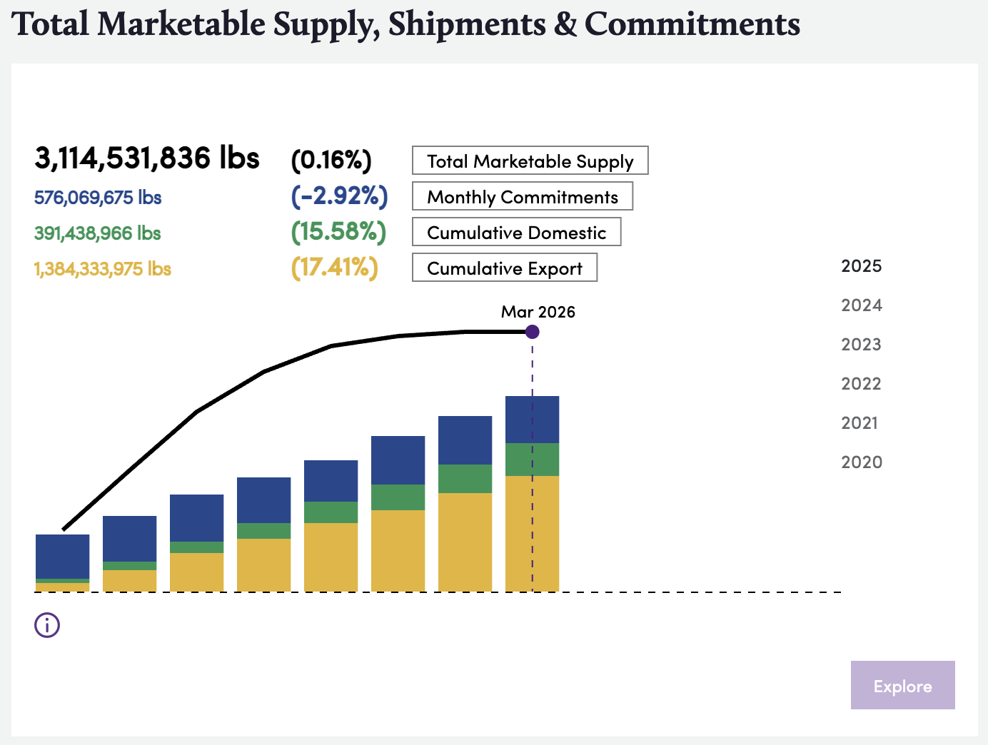988x745 pixels.
Task: Select the purple Mar 2026 data point marker
Action: 532,330
